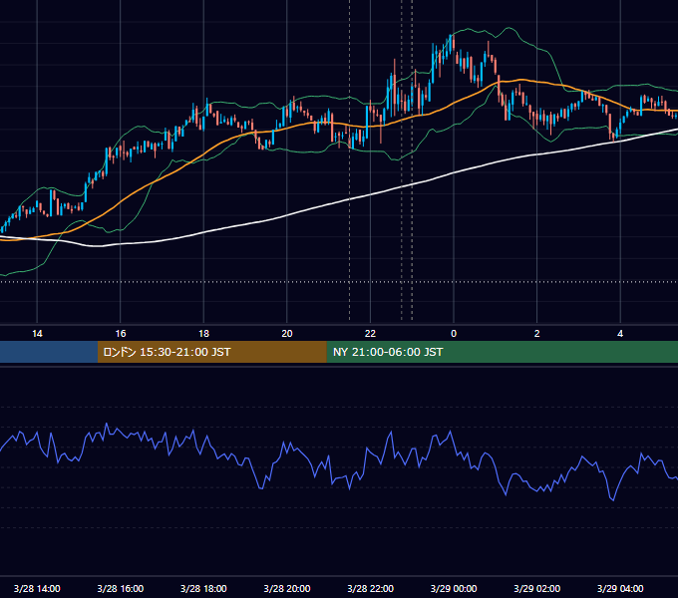This screenshot has width=678, height=598.
Task: Click the 14 hour label on upper axis
Action: tap(37, 334)
